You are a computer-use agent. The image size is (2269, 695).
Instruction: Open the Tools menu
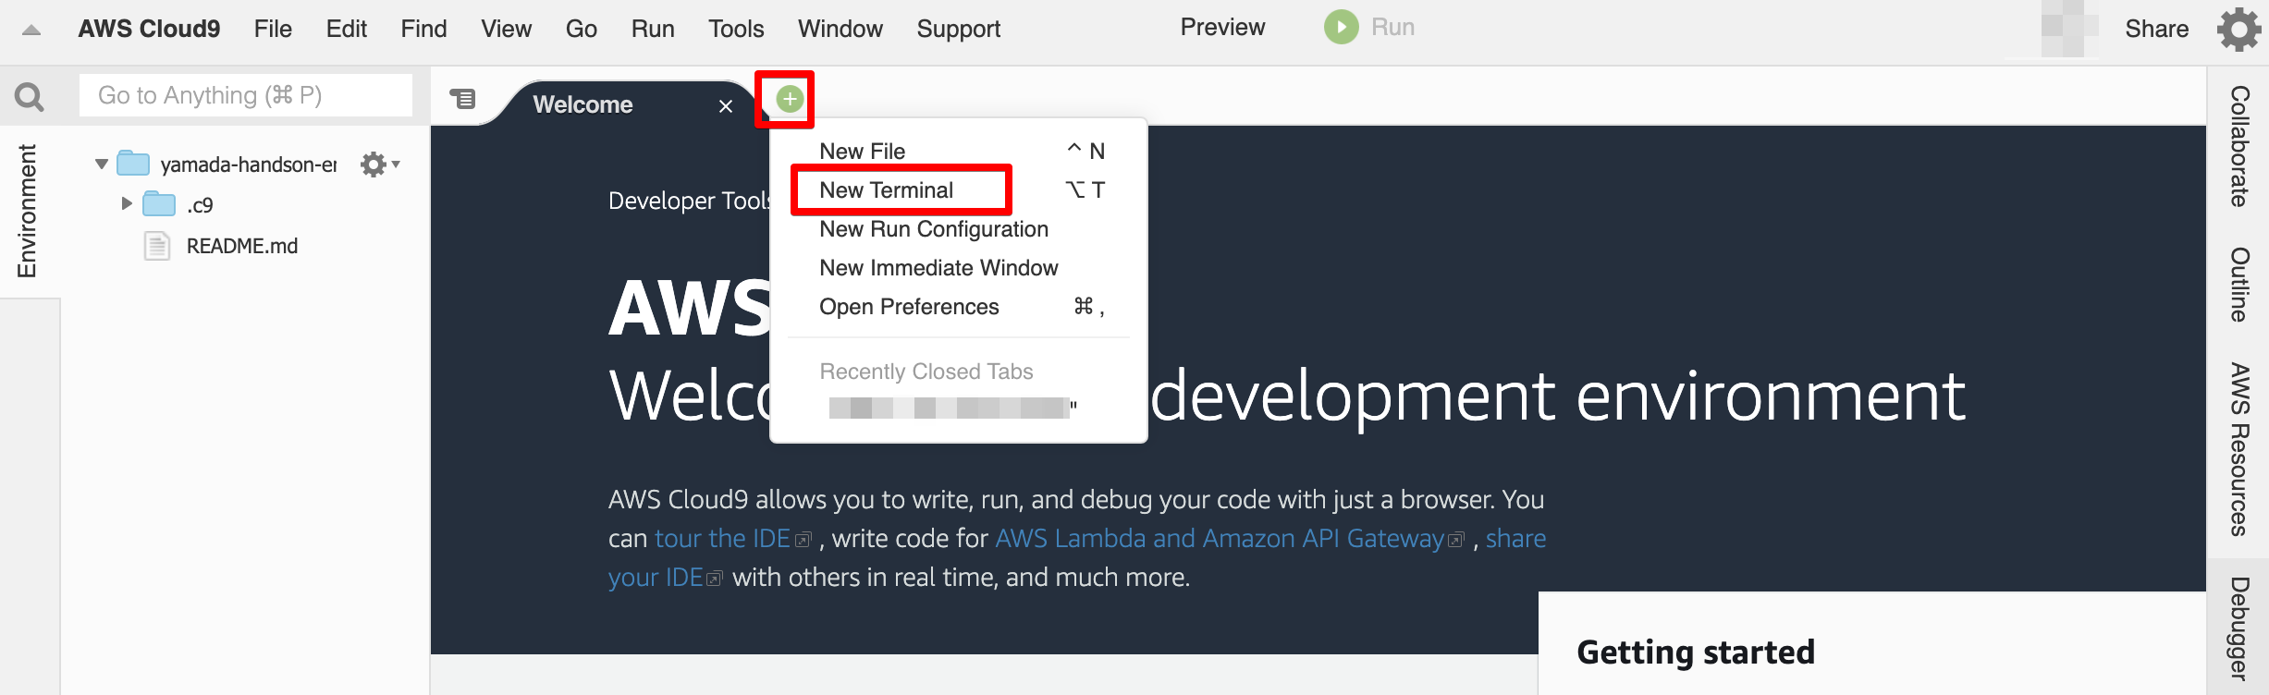[x=736, y=29]
